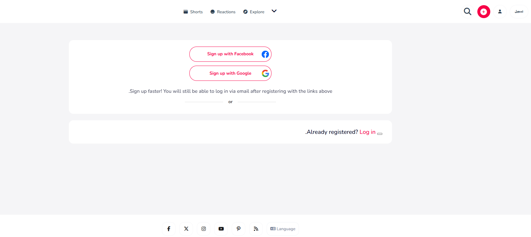Visit the Facebook page from footer
Viewport: 531px width, 237px height.
pos(169,229)
